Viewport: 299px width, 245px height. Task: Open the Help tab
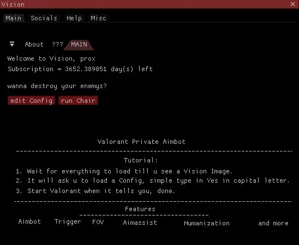tap(74, 18)
